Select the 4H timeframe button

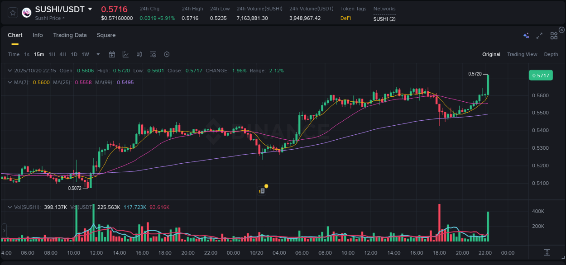62,54
